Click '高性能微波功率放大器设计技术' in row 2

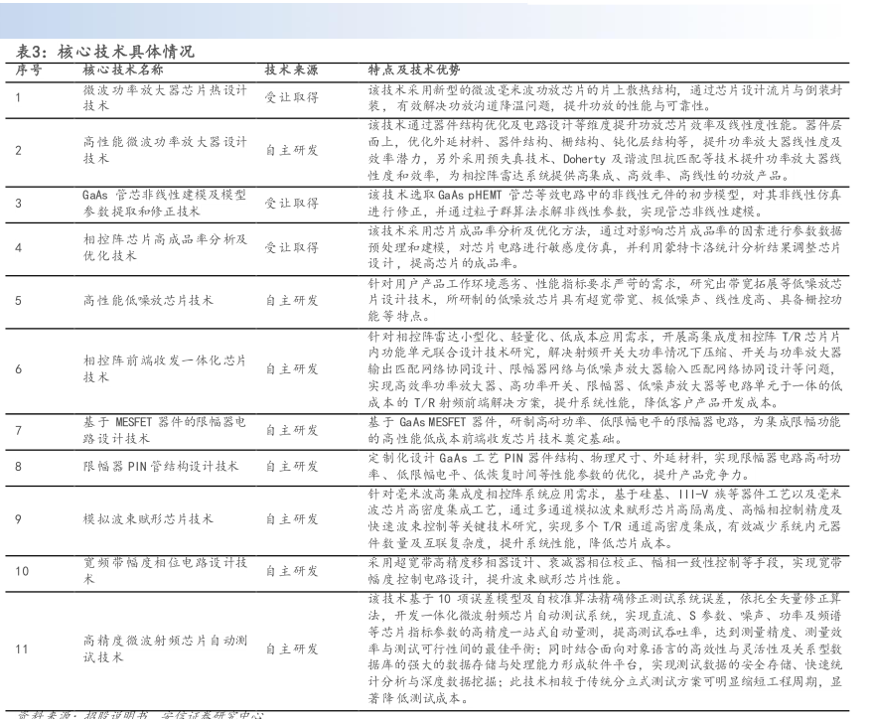165,150
